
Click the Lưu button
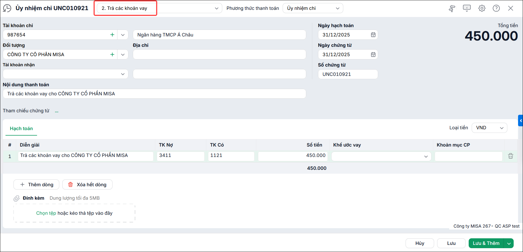tap(451, 243)
